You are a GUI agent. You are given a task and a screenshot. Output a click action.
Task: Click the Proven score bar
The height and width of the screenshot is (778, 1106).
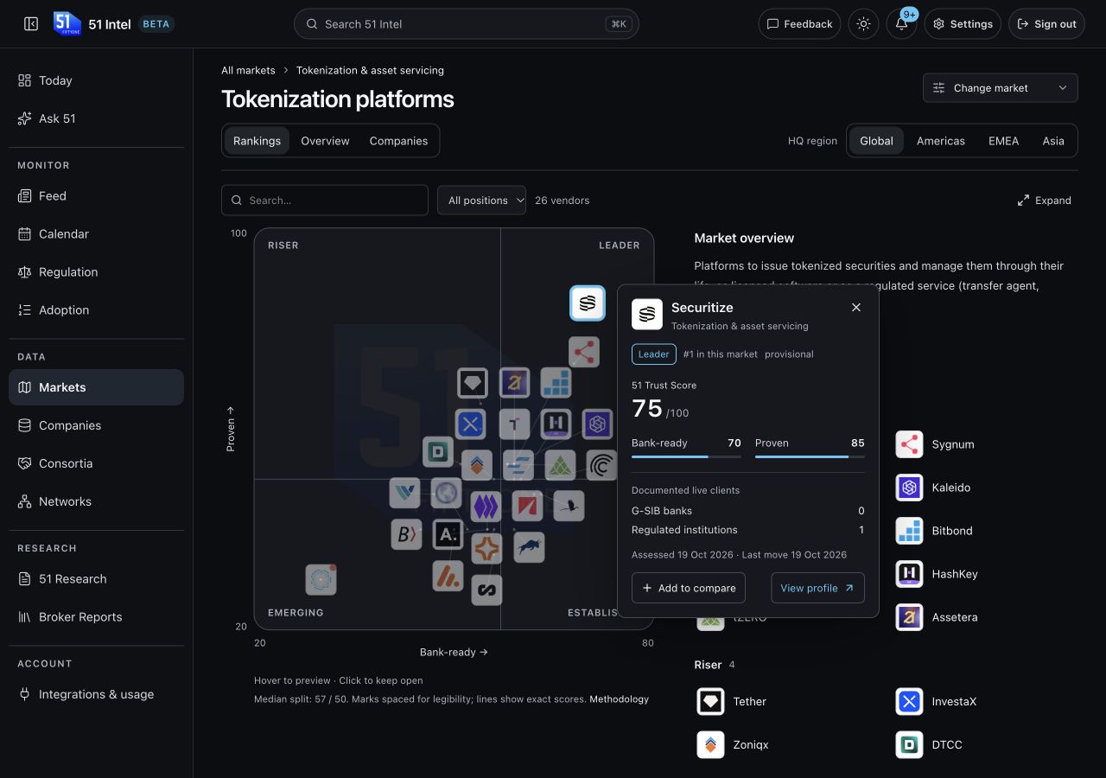coord(810,456)
